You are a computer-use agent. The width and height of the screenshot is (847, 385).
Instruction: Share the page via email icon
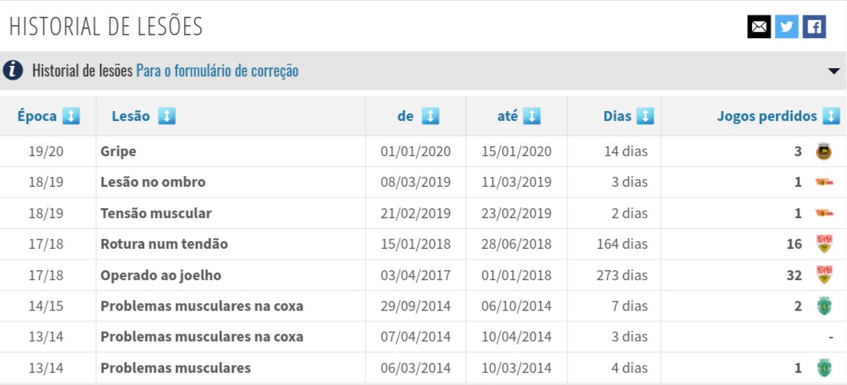coord(759,27)
